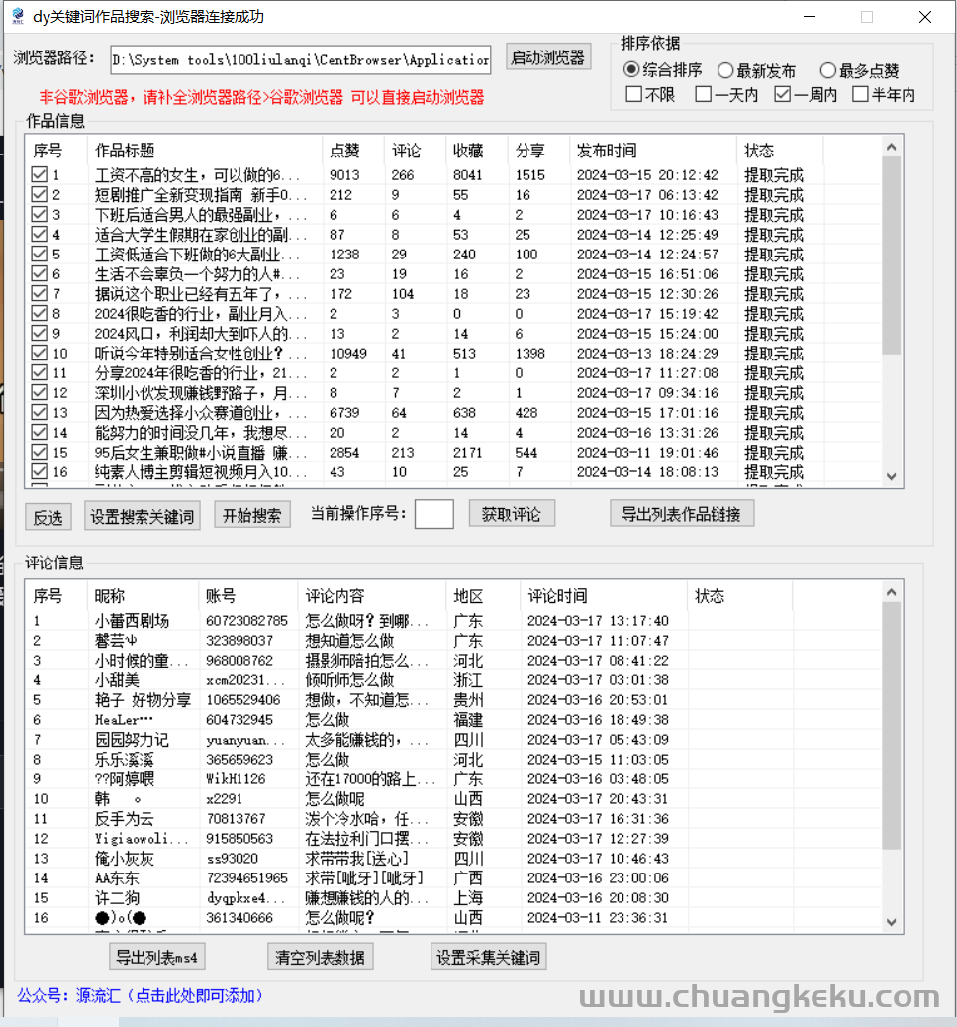Click the works list scroll-down arrow

891,476
